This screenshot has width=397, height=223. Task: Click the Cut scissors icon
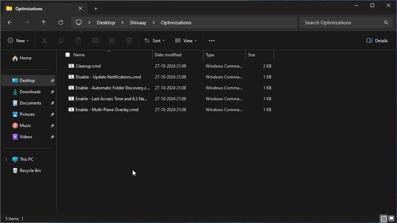tap(44, 40)
